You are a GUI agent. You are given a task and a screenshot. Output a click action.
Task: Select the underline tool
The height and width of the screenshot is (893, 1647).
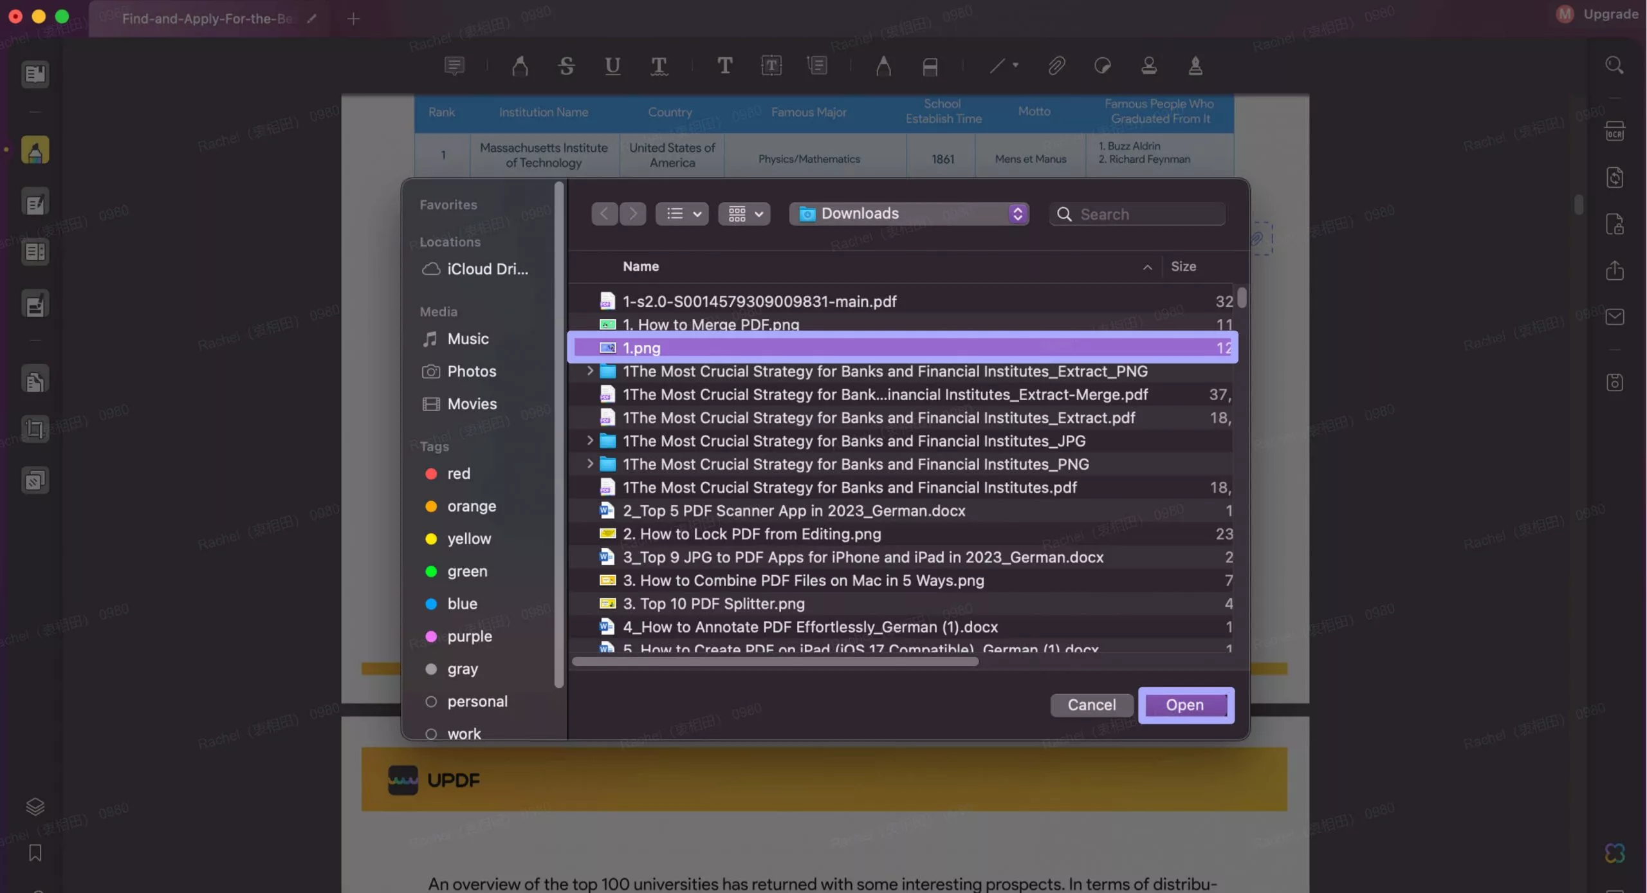pyautogui.click(x=612, y=66)
